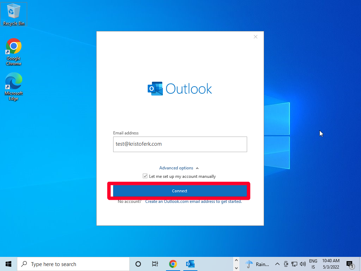
Task: Click the network icon in system tray
Action: [x=294, y=264]
